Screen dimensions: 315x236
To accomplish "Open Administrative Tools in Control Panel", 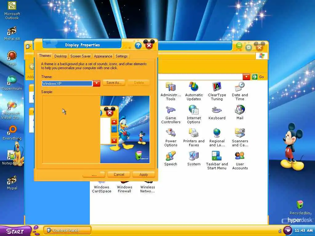I will coord(170,91).
